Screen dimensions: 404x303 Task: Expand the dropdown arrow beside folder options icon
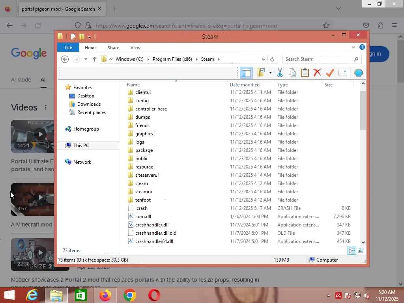(x=270, y=73)
